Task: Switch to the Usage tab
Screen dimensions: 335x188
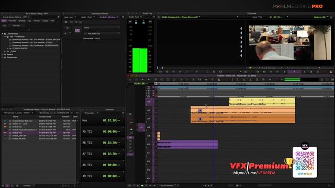Action: pos(45,21)
